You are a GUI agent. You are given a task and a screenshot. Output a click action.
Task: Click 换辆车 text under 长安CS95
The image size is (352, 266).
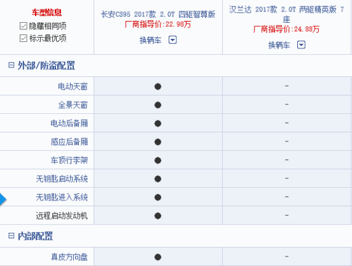150,40
